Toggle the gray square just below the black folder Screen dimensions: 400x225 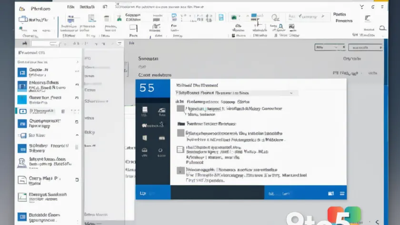[x=180, y=133]
